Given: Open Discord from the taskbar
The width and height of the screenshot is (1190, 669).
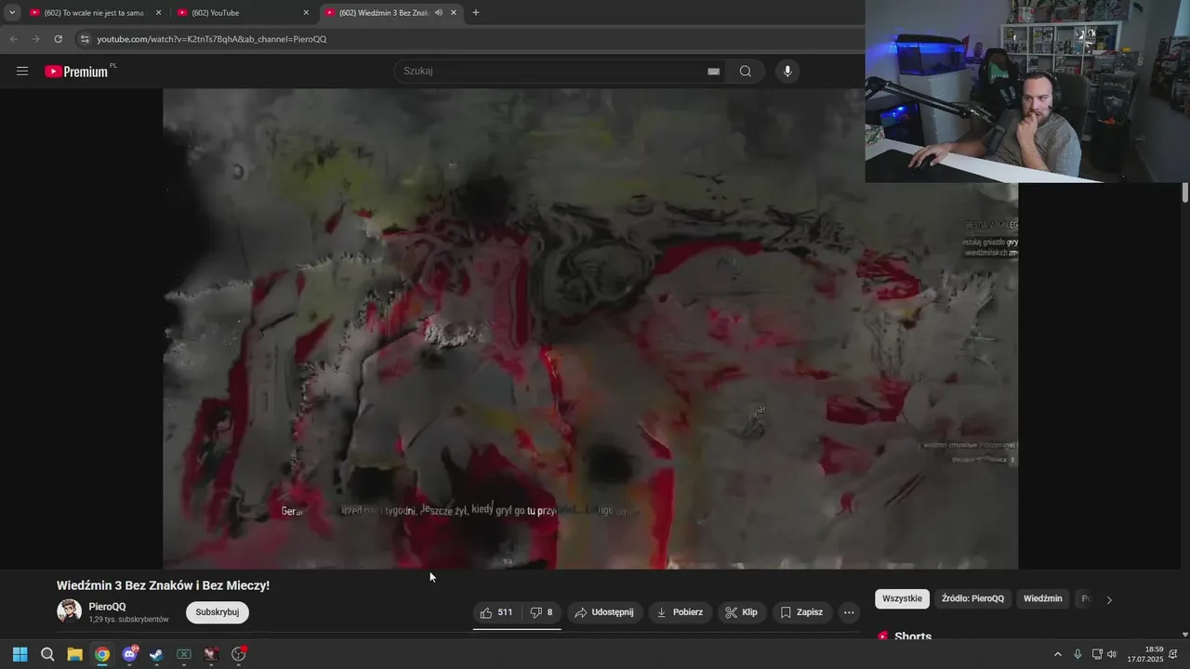Looking at the screenshot, I should 129,654.
